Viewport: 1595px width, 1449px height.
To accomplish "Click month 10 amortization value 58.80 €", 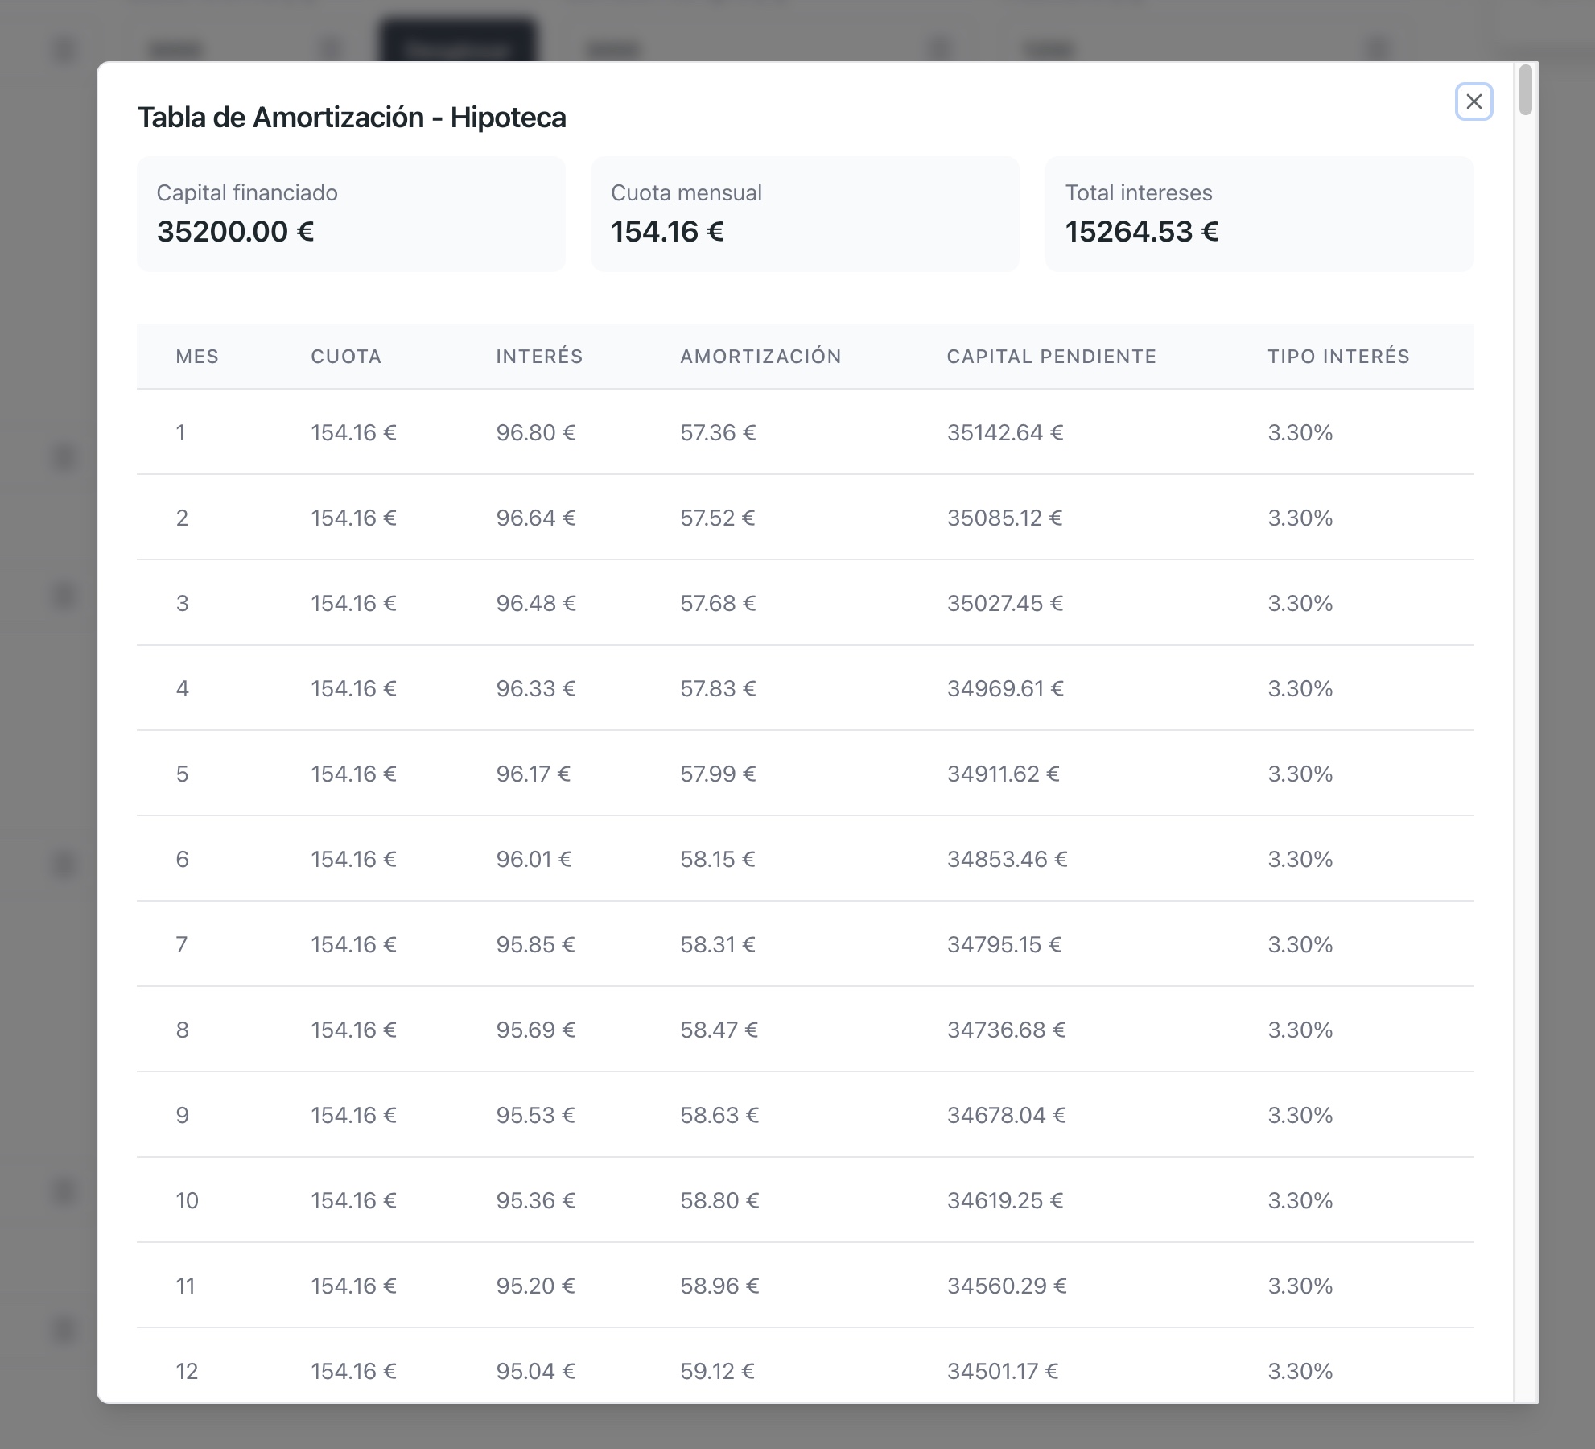I will click(x=719, y=1201).
